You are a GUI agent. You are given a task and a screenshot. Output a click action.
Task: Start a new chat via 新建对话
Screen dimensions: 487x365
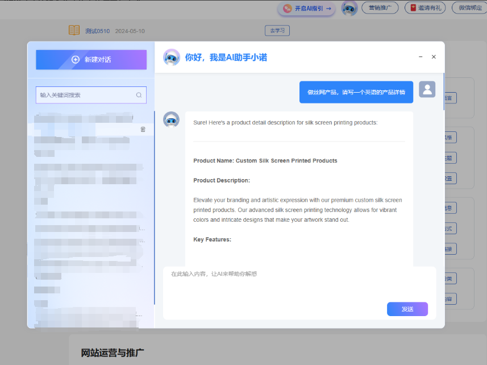(90, 60)
